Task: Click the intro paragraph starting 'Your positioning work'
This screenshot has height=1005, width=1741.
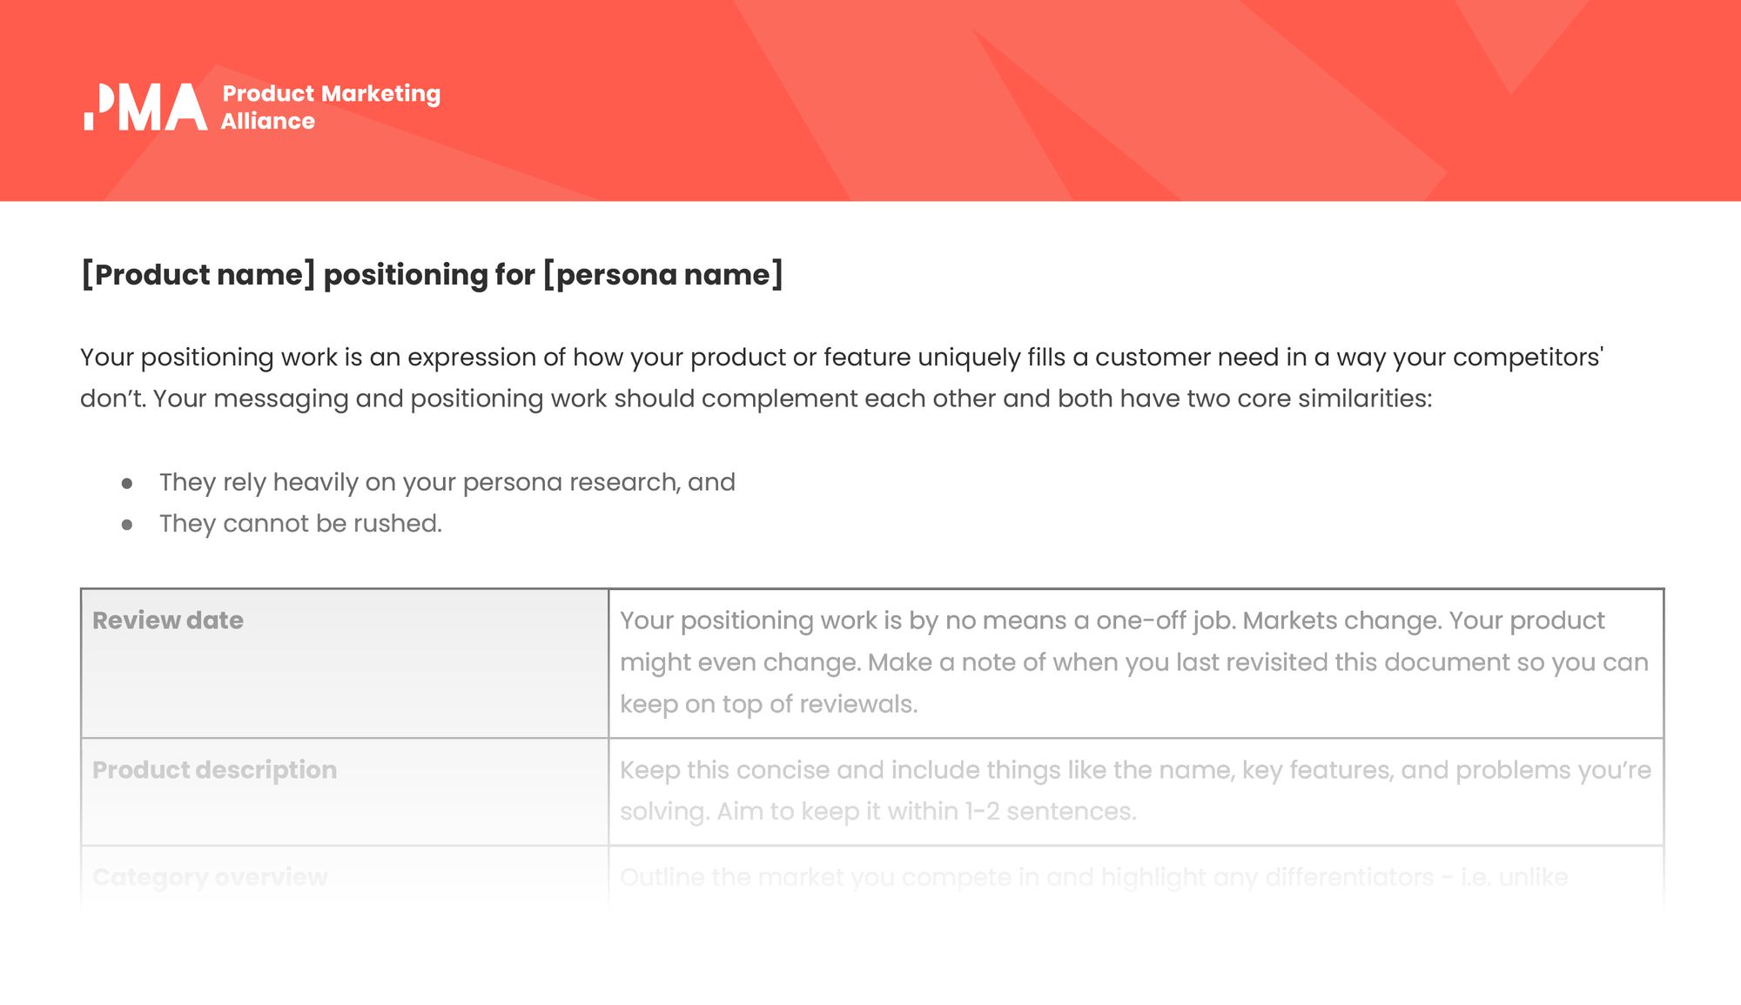Action: pos(842,378)
